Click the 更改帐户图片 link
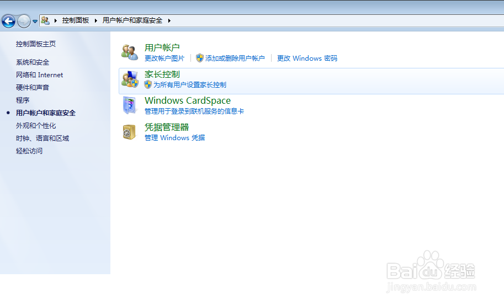 pyautogui.click(x=165, y=58)
